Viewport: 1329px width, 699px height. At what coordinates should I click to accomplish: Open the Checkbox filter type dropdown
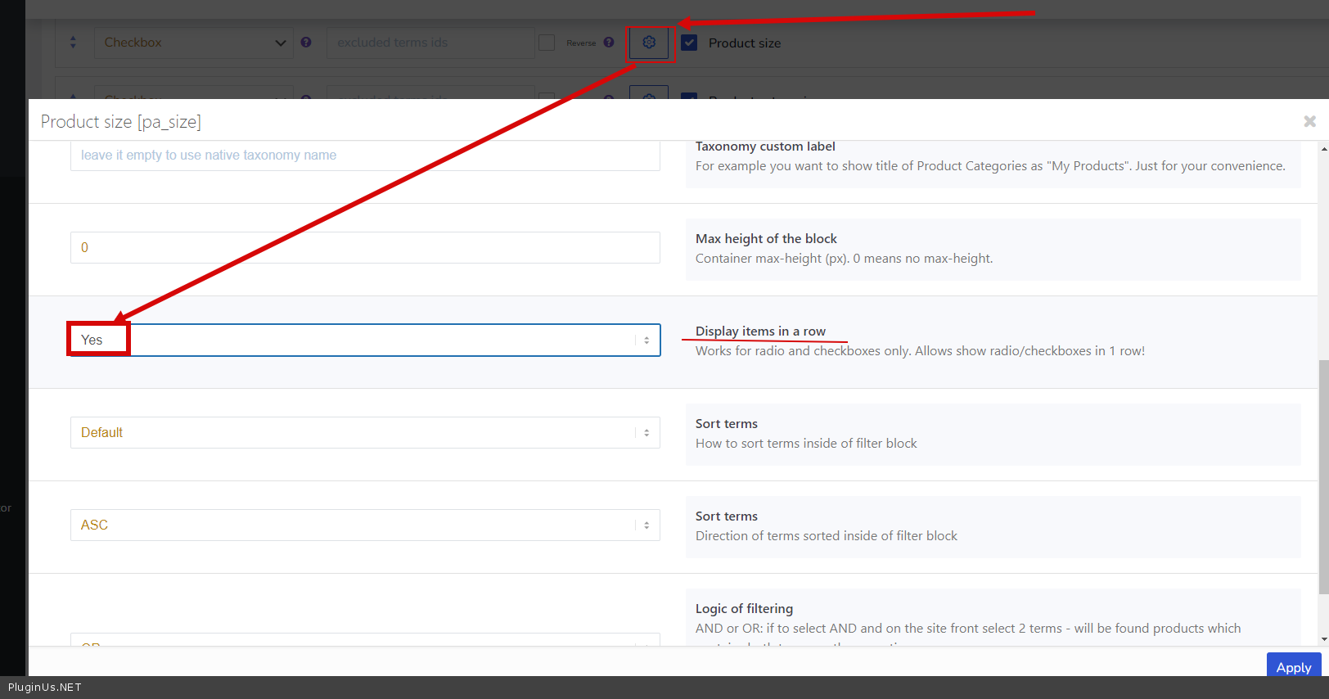[194, 43]
